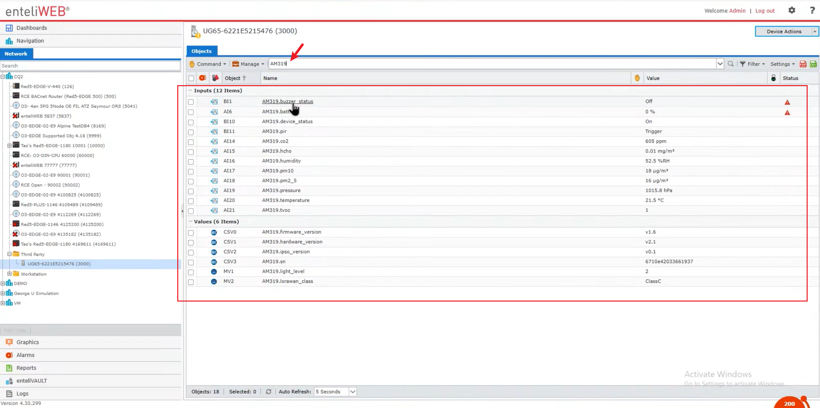Open the settings gear icon

pos(792,10)
